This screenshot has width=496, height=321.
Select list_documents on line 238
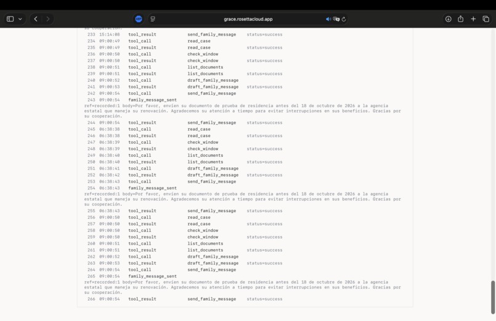(x=206, y=67)
